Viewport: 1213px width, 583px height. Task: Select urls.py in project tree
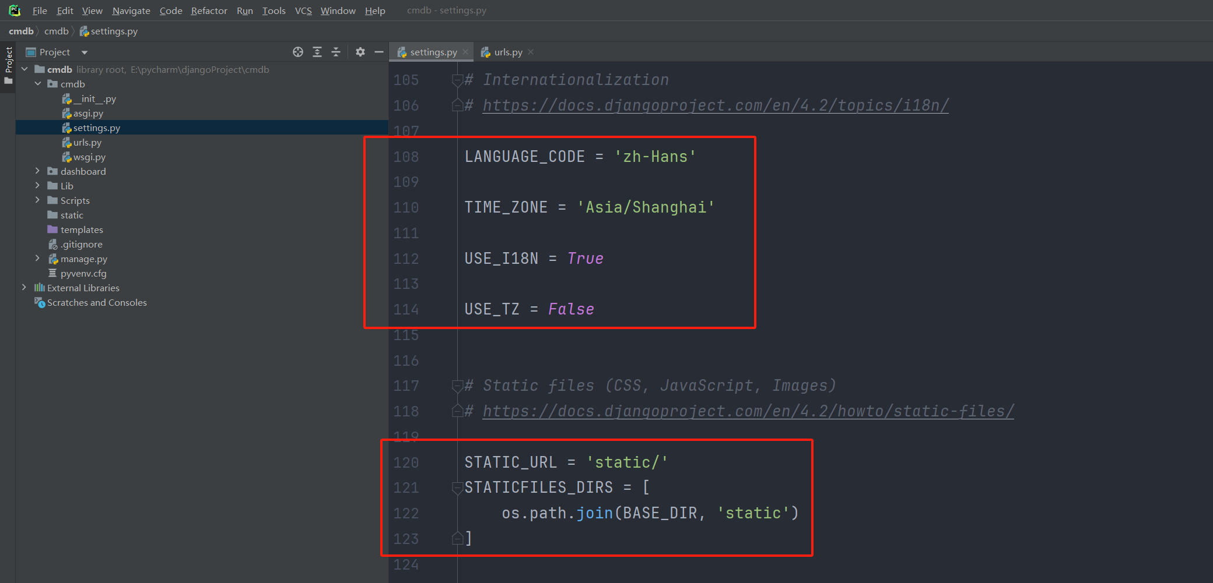[82, 142]
